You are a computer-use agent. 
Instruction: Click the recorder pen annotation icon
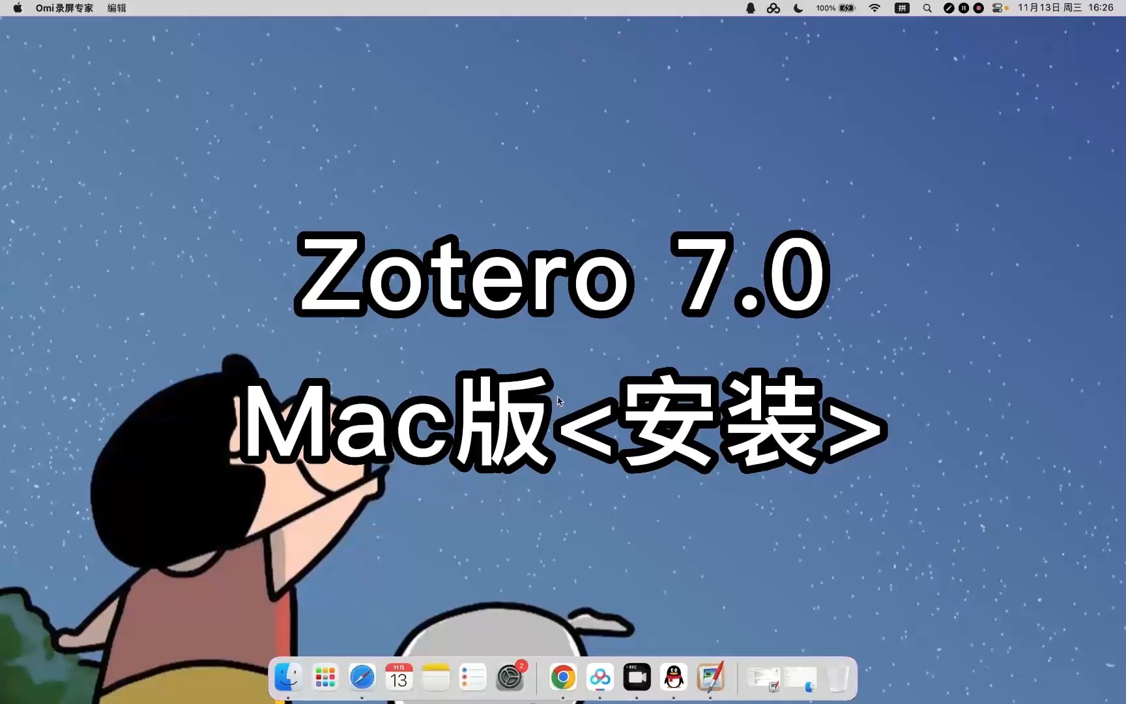(x=949, y=8)
